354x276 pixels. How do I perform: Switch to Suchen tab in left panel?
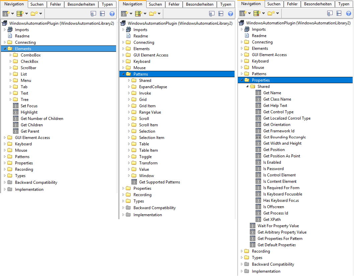pyautogui.click(x=37, y=4)
